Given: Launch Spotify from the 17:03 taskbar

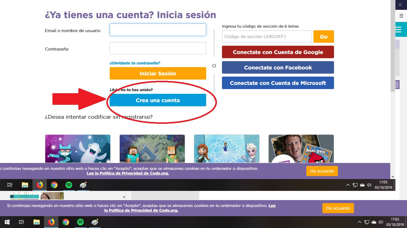Looking at the screenshot, I should [x=80, y=222].
